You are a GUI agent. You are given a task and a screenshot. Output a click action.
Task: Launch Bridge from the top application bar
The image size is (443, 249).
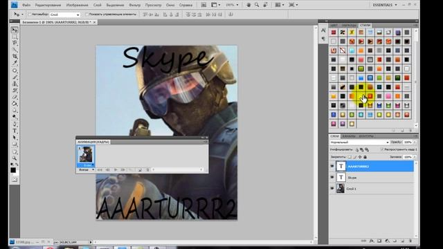coord(204,5)
